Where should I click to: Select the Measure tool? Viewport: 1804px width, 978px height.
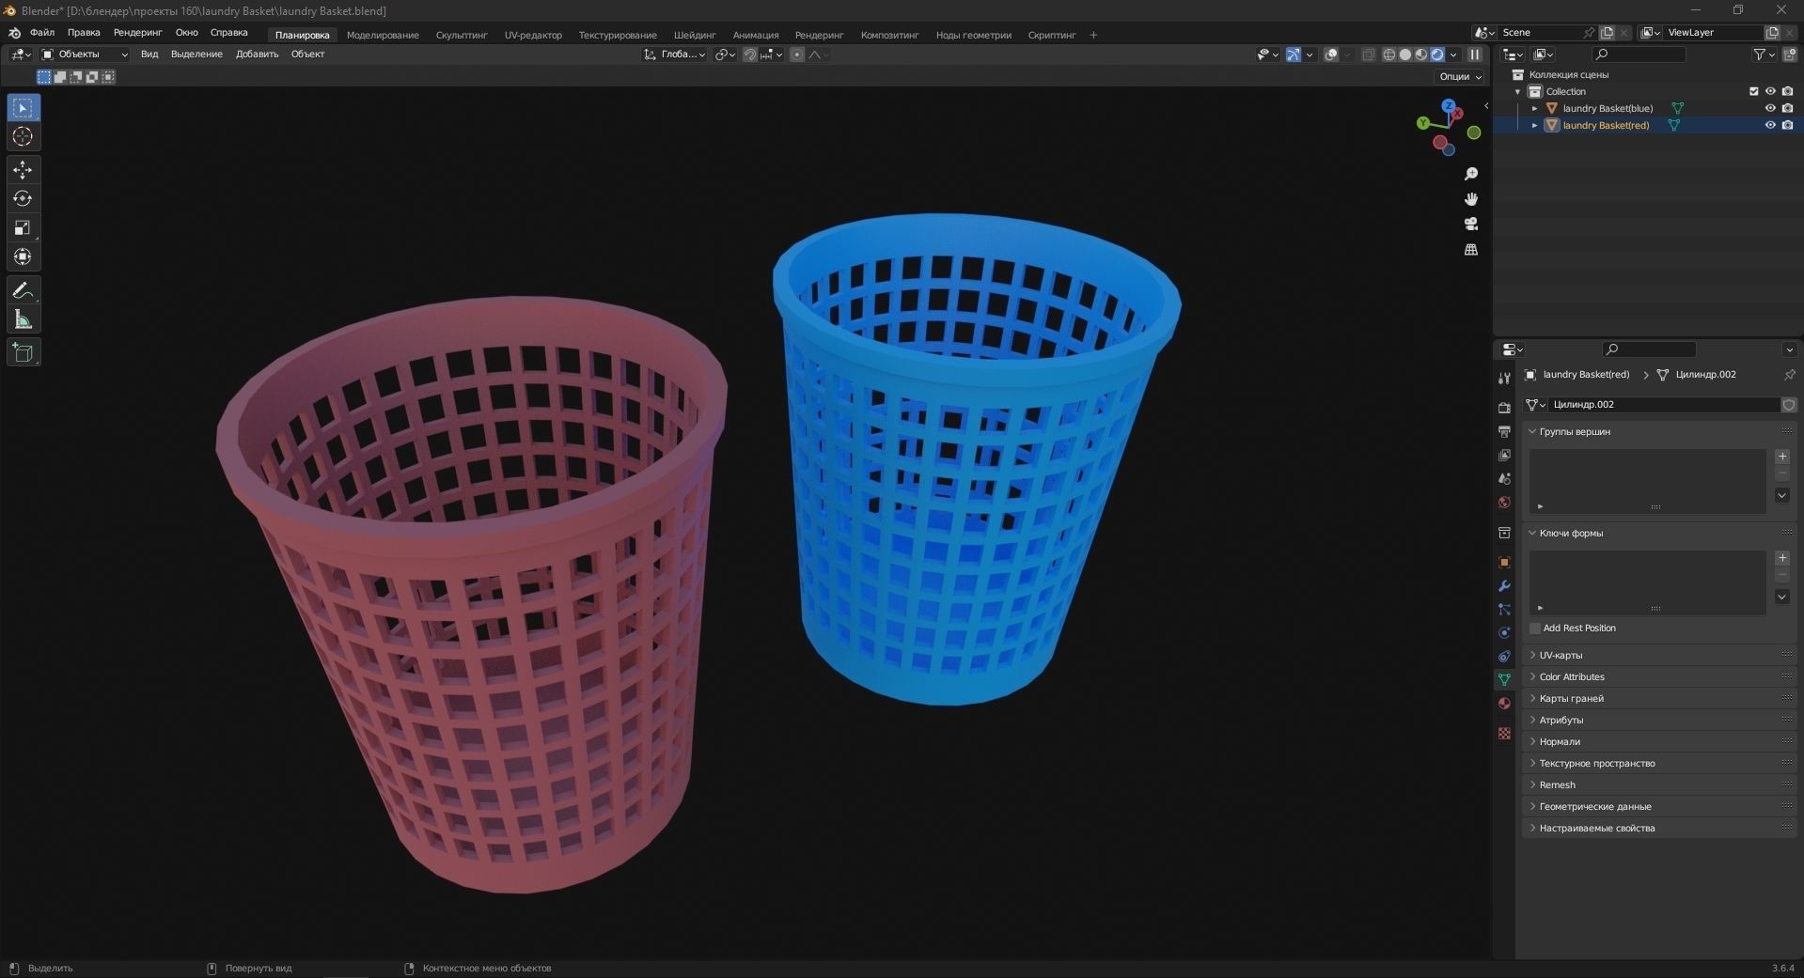(x=23, y=320)
